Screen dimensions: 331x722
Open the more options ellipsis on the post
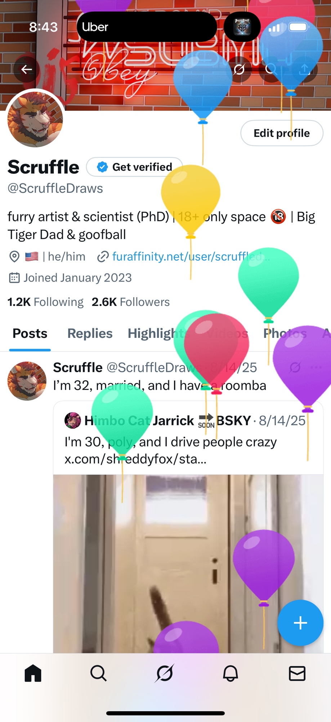tap(316, 367)
